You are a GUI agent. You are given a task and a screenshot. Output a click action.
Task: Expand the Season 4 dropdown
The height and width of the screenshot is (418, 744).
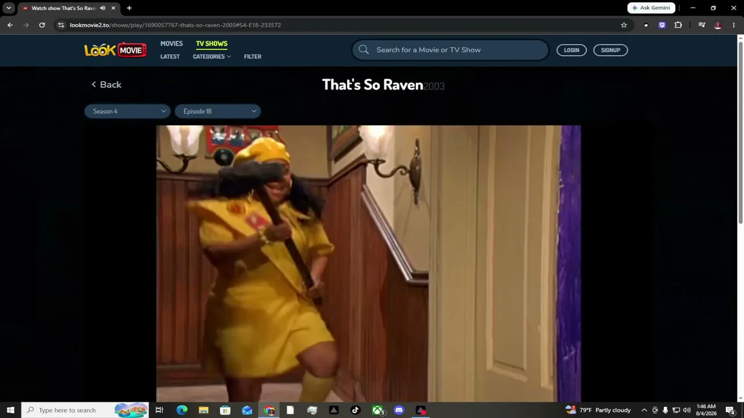coord(127,111)
